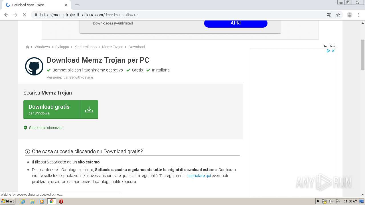Click the AdChoices triangle icon
Screen dimensions: 365x205
(328, 51)
